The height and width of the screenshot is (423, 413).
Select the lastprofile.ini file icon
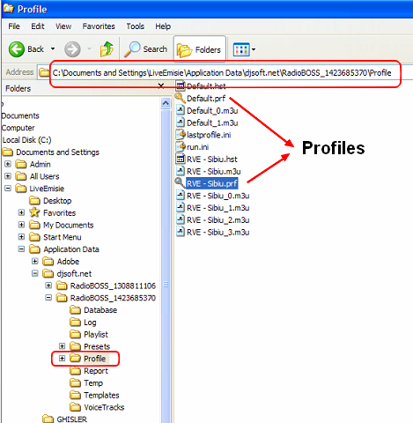[181, 135]
